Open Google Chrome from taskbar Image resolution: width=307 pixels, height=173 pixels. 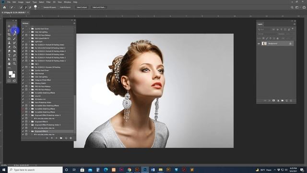click(129, 170)
